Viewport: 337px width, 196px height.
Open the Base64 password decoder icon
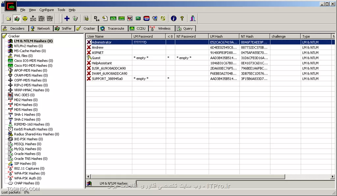[x=97, y=18]
